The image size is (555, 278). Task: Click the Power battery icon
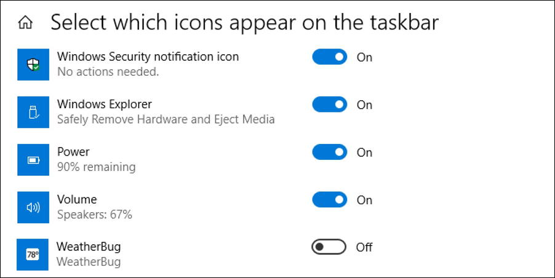click(x=33, y=160)
